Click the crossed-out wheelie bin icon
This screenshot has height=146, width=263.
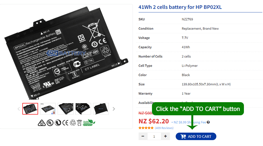point(79,123)
